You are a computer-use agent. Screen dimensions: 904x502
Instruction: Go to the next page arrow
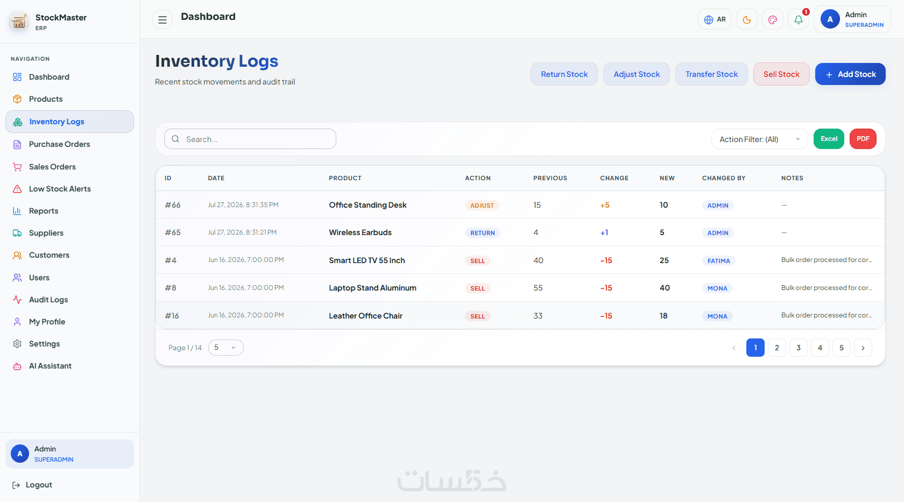[x=863, y=348]
